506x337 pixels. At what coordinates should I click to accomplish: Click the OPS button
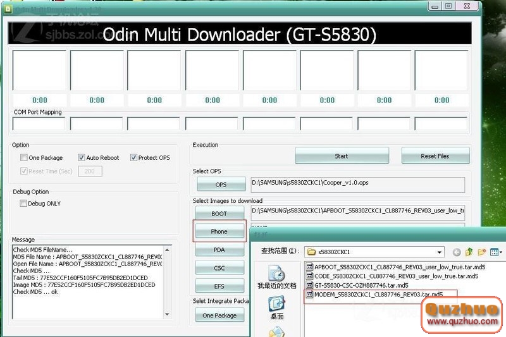pyautogui.click(x=221, y=184)
